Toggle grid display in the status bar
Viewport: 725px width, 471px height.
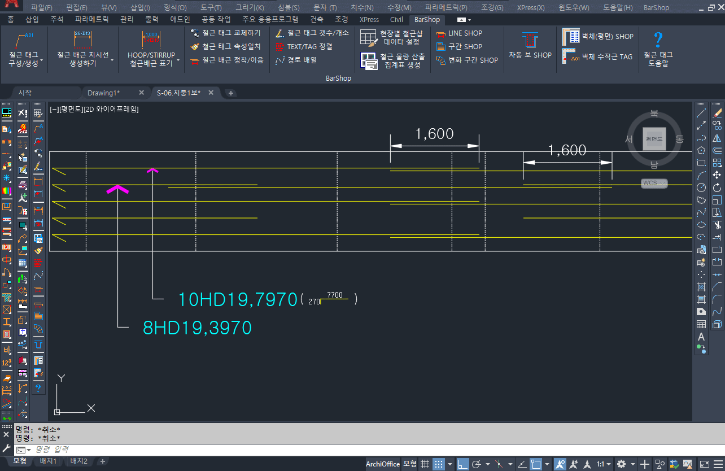(425, 464)
